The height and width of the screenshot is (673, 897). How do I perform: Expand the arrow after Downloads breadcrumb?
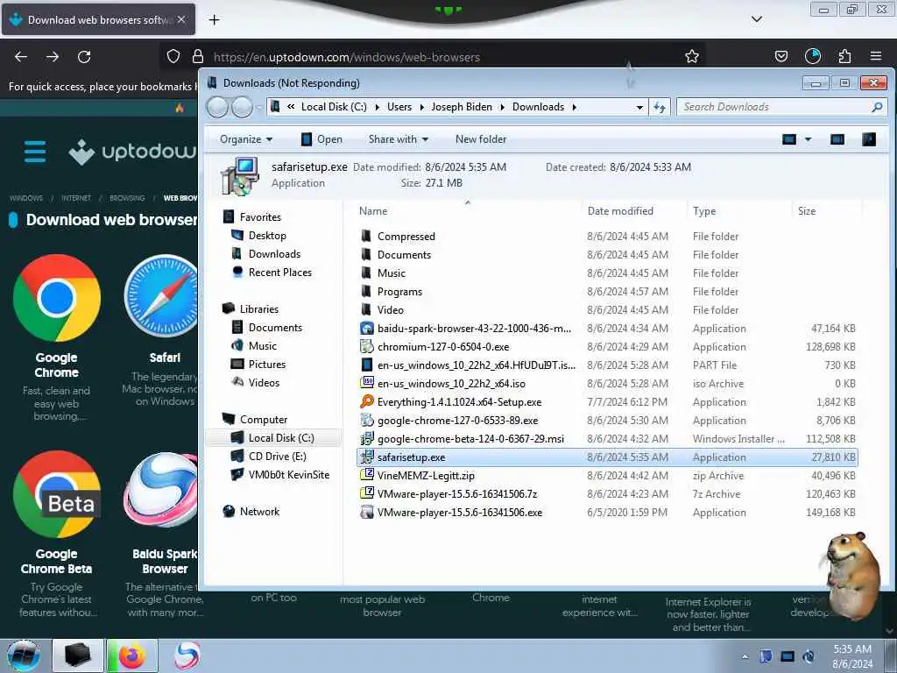coord(575,107)
